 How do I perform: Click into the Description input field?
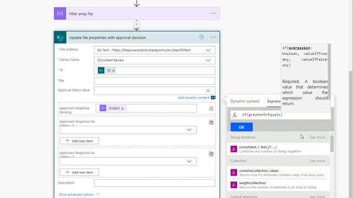tap(154, 183)
